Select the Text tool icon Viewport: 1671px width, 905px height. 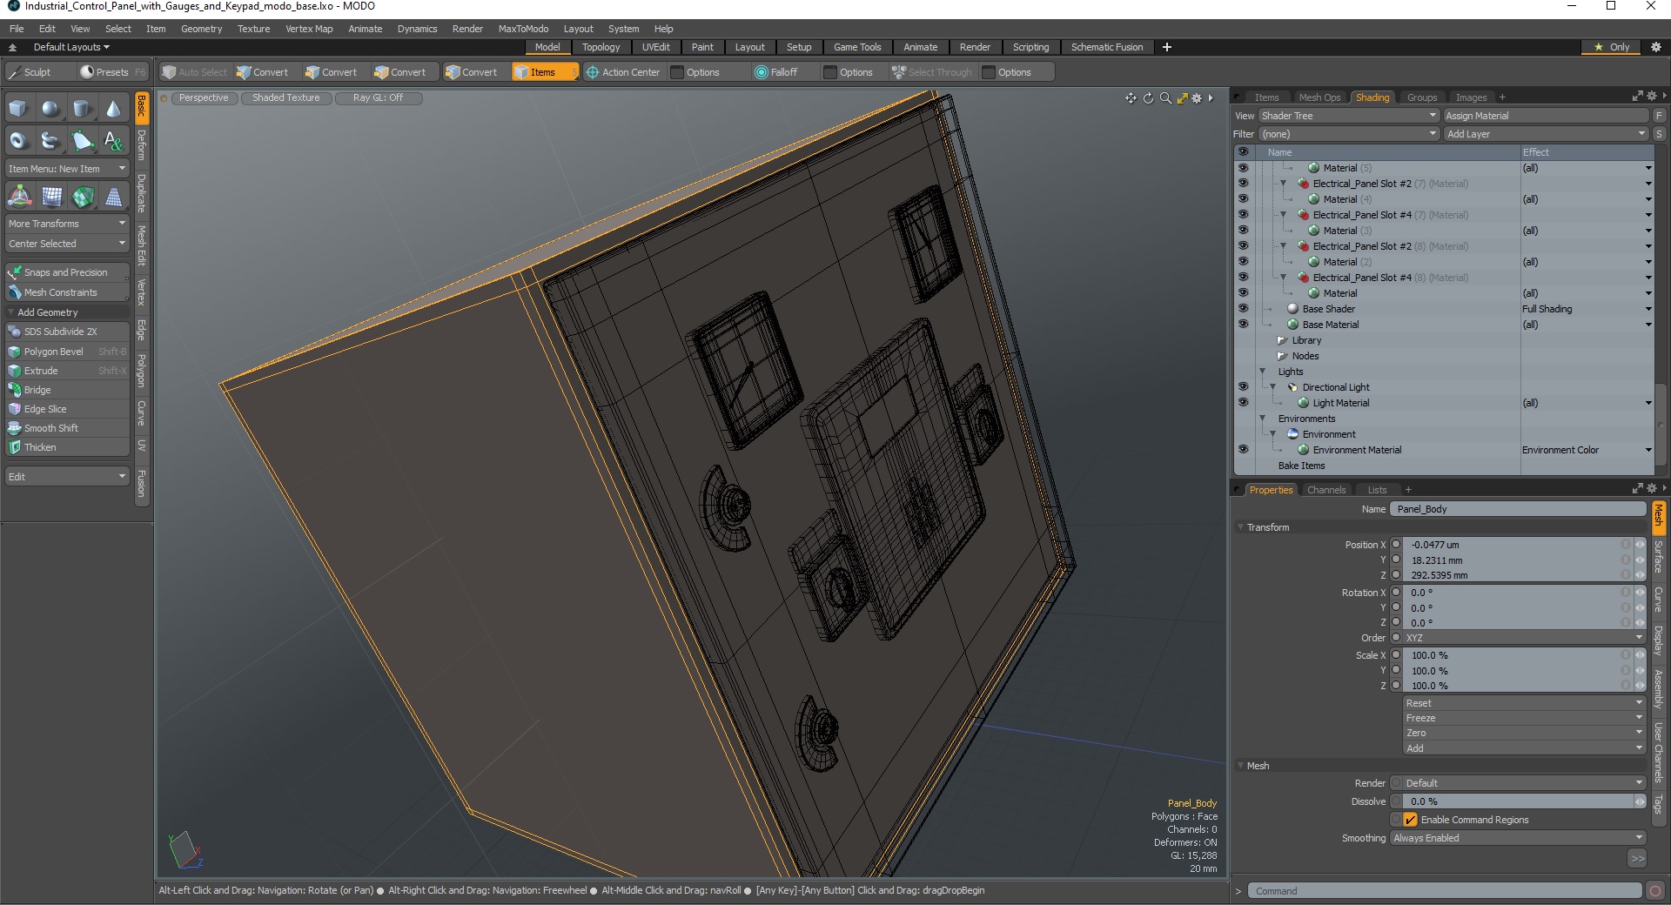[x=113, y=140]
